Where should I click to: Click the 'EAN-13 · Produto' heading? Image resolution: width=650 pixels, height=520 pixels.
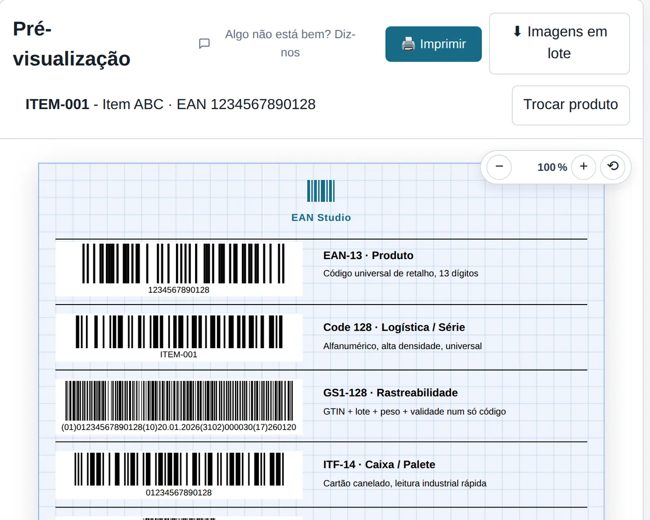(x=368, y=255)
